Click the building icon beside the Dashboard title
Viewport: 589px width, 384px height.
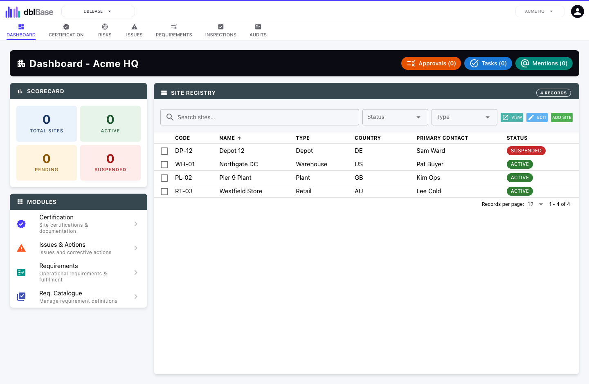coord(21,63)
